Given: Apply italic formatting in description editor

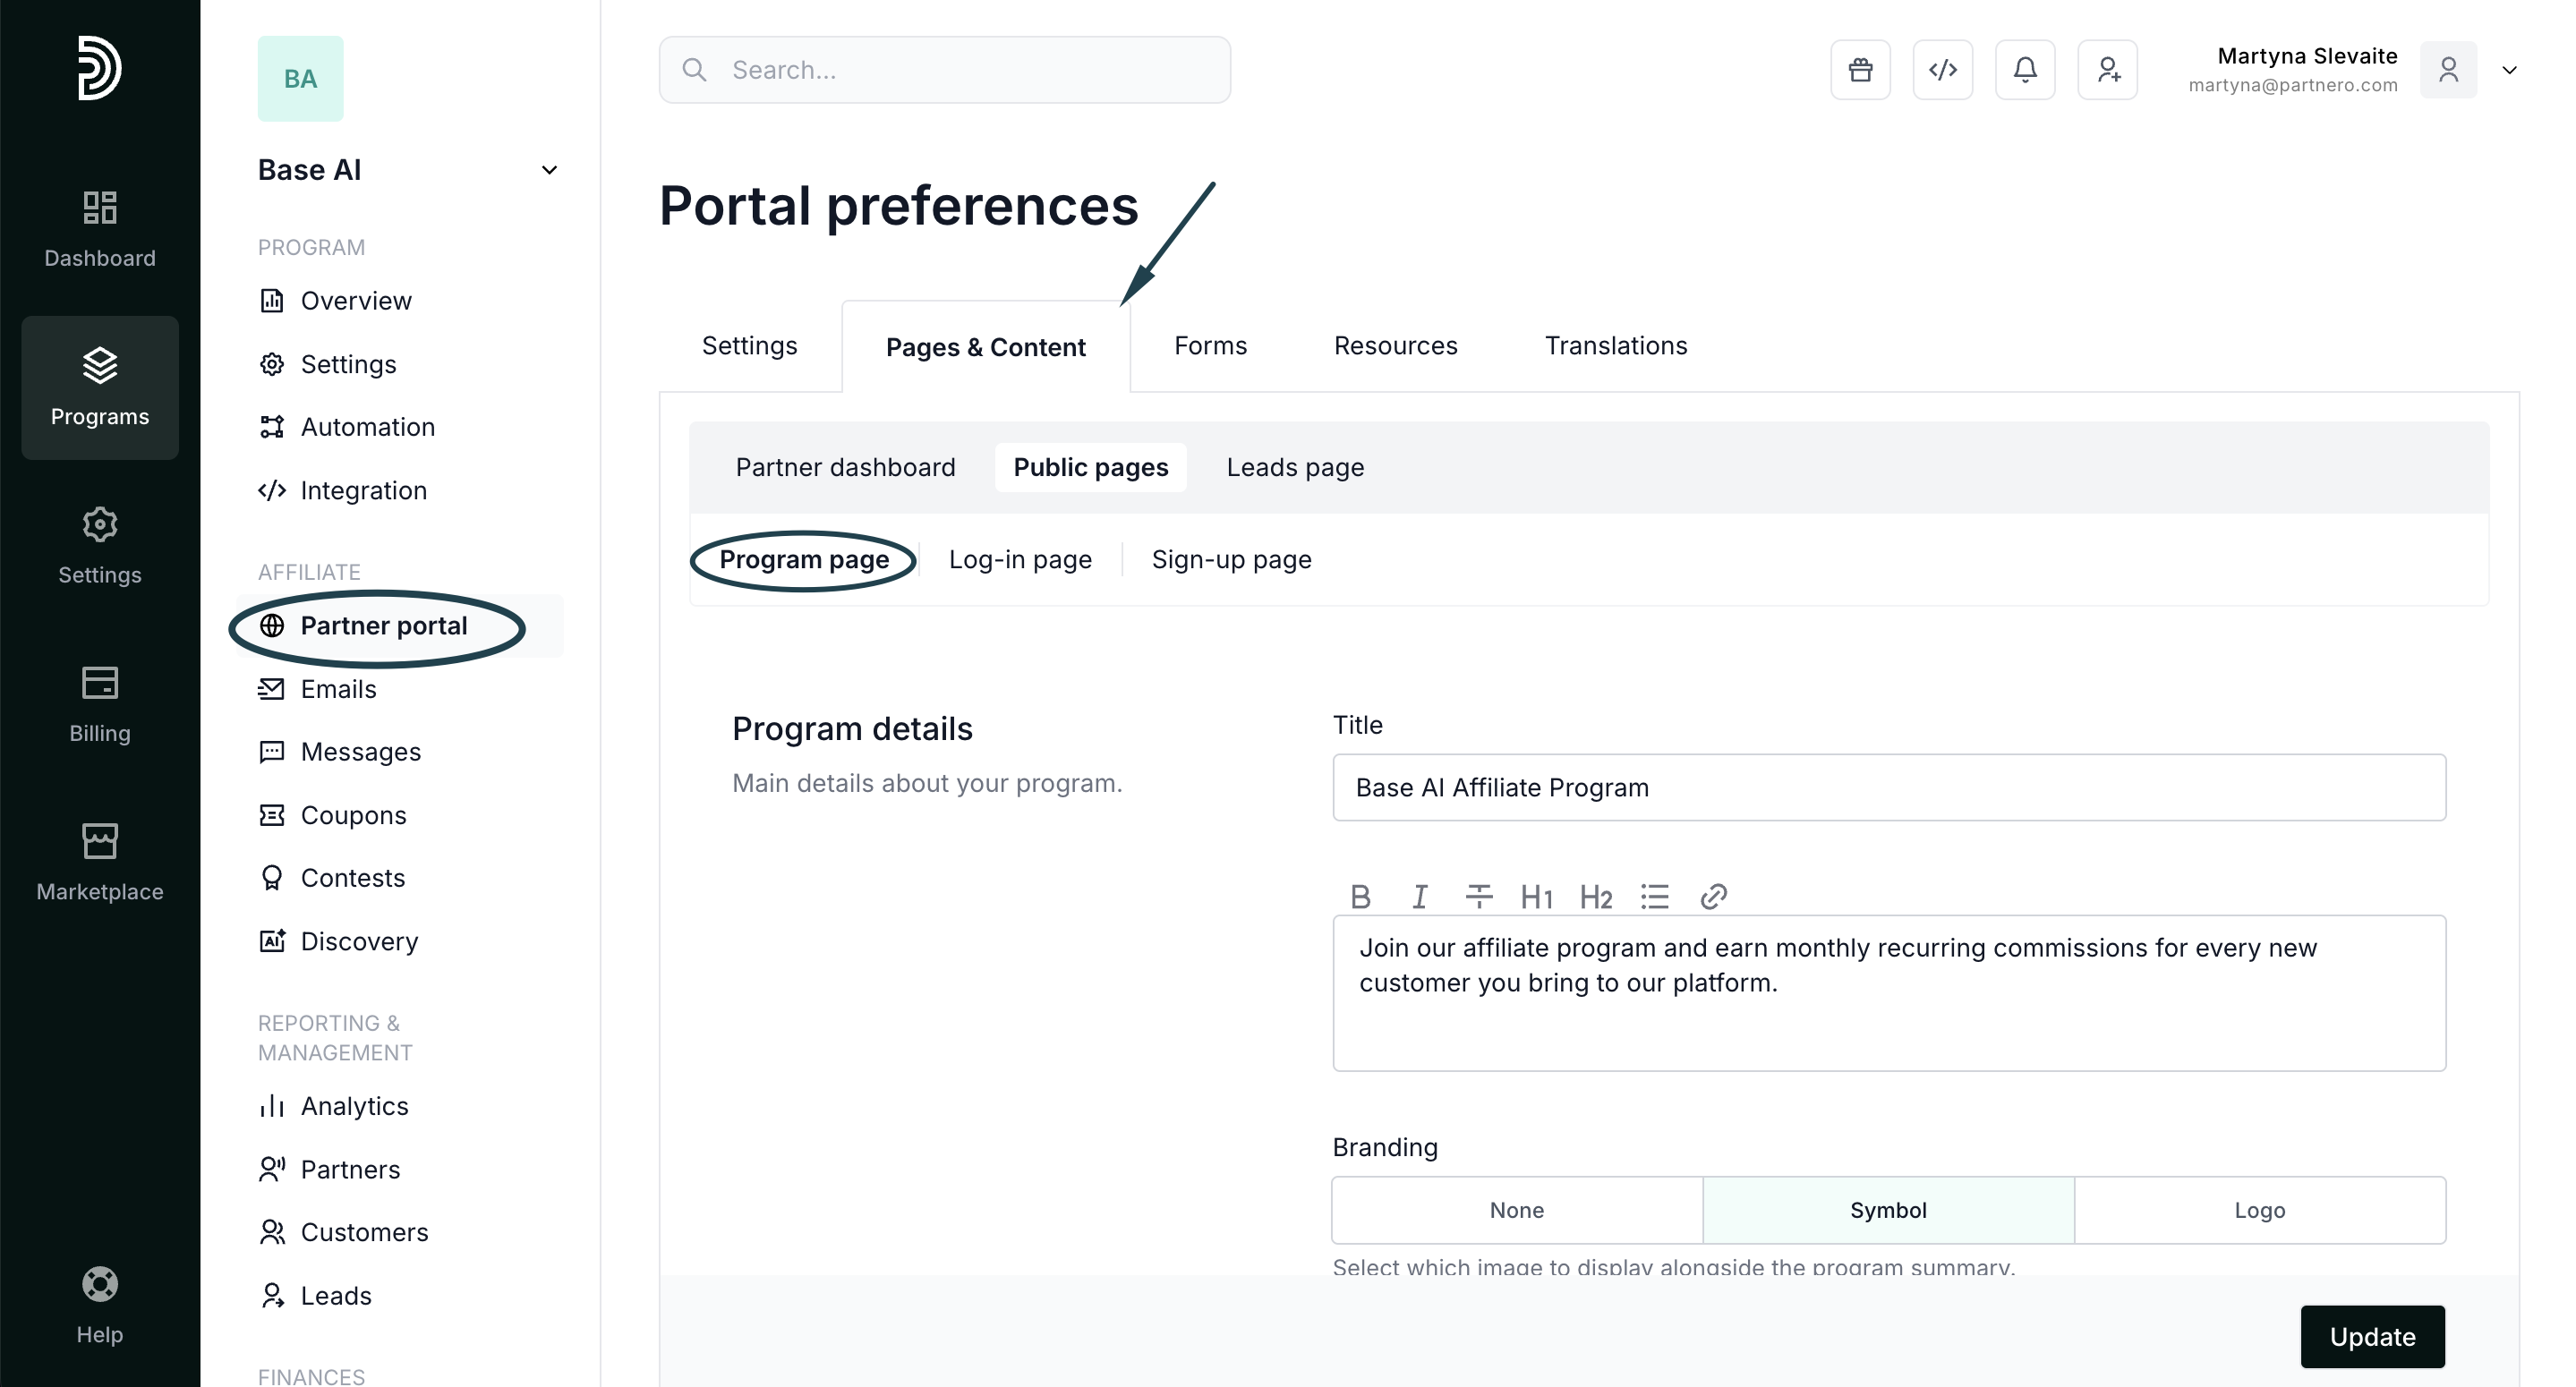Looking at the screenshot, I should [x=1419, y=897].
